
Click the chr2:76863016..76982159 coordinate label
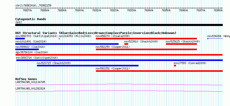[33, 6]
